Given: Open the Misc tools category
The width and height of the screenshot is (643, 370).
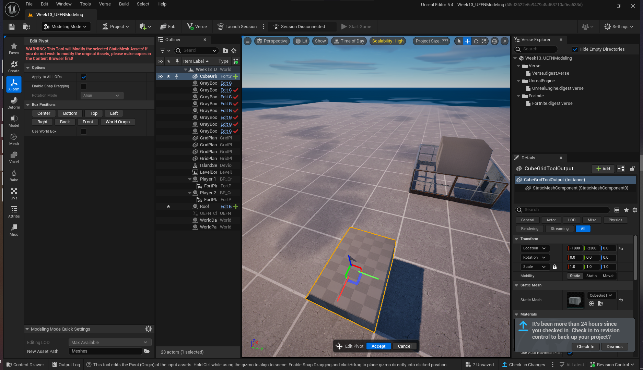Looking at the screenshot, I should pyautogui.click(x=14, y=230).
